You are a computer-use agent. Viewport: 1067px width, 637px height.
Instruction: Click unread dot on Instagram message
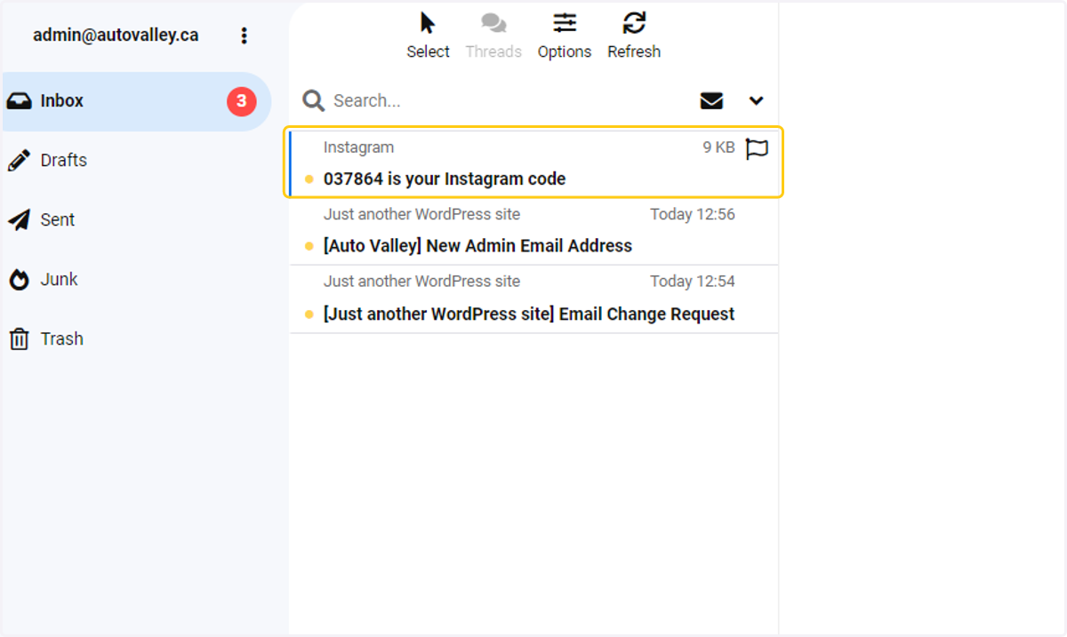309,179
